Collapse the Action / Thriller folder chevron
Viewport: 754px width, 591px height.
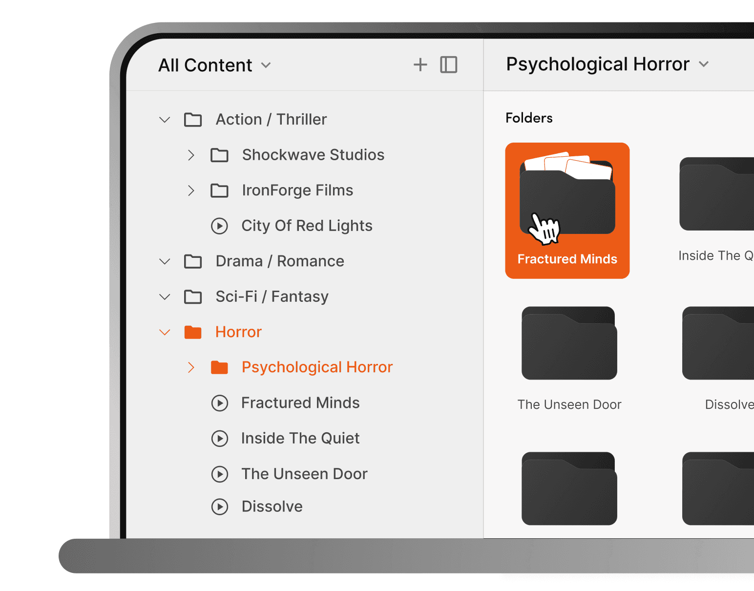click(x=165, y=120)
